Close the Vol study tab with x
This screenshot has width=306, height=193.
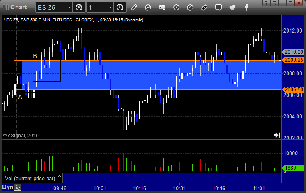[x=60, y=176]
